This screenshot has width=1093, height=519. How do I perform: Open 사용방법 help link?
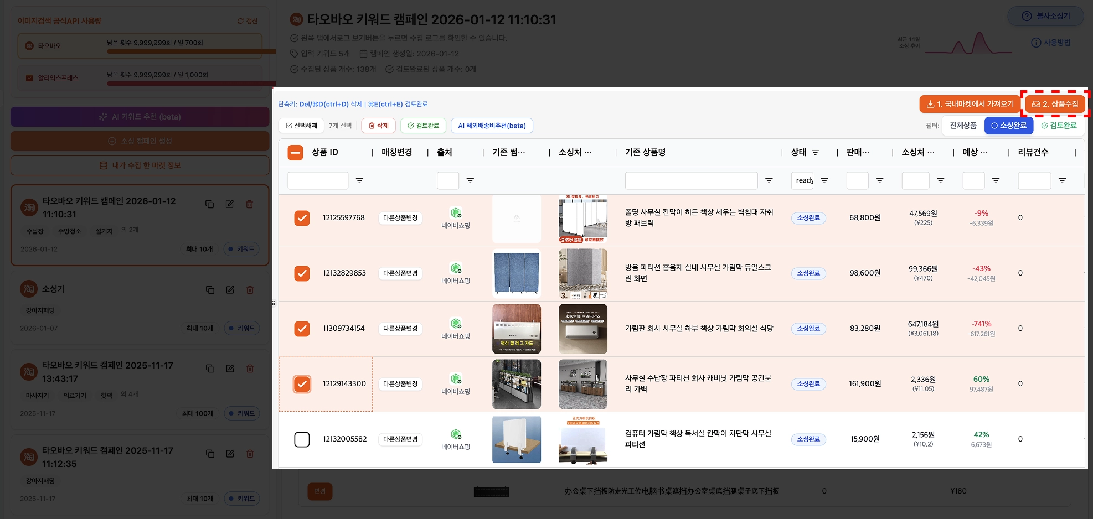pos(1051,43)
